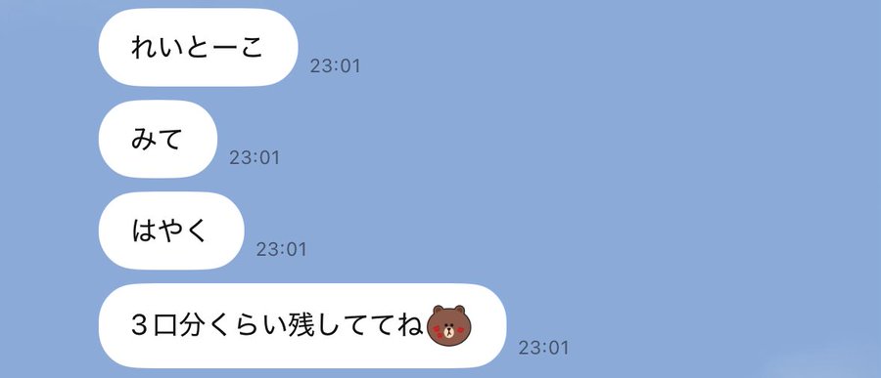Click the 23:01 timestamp beside 'みて'
Screen dimensions: 881x378
point(254,157)
